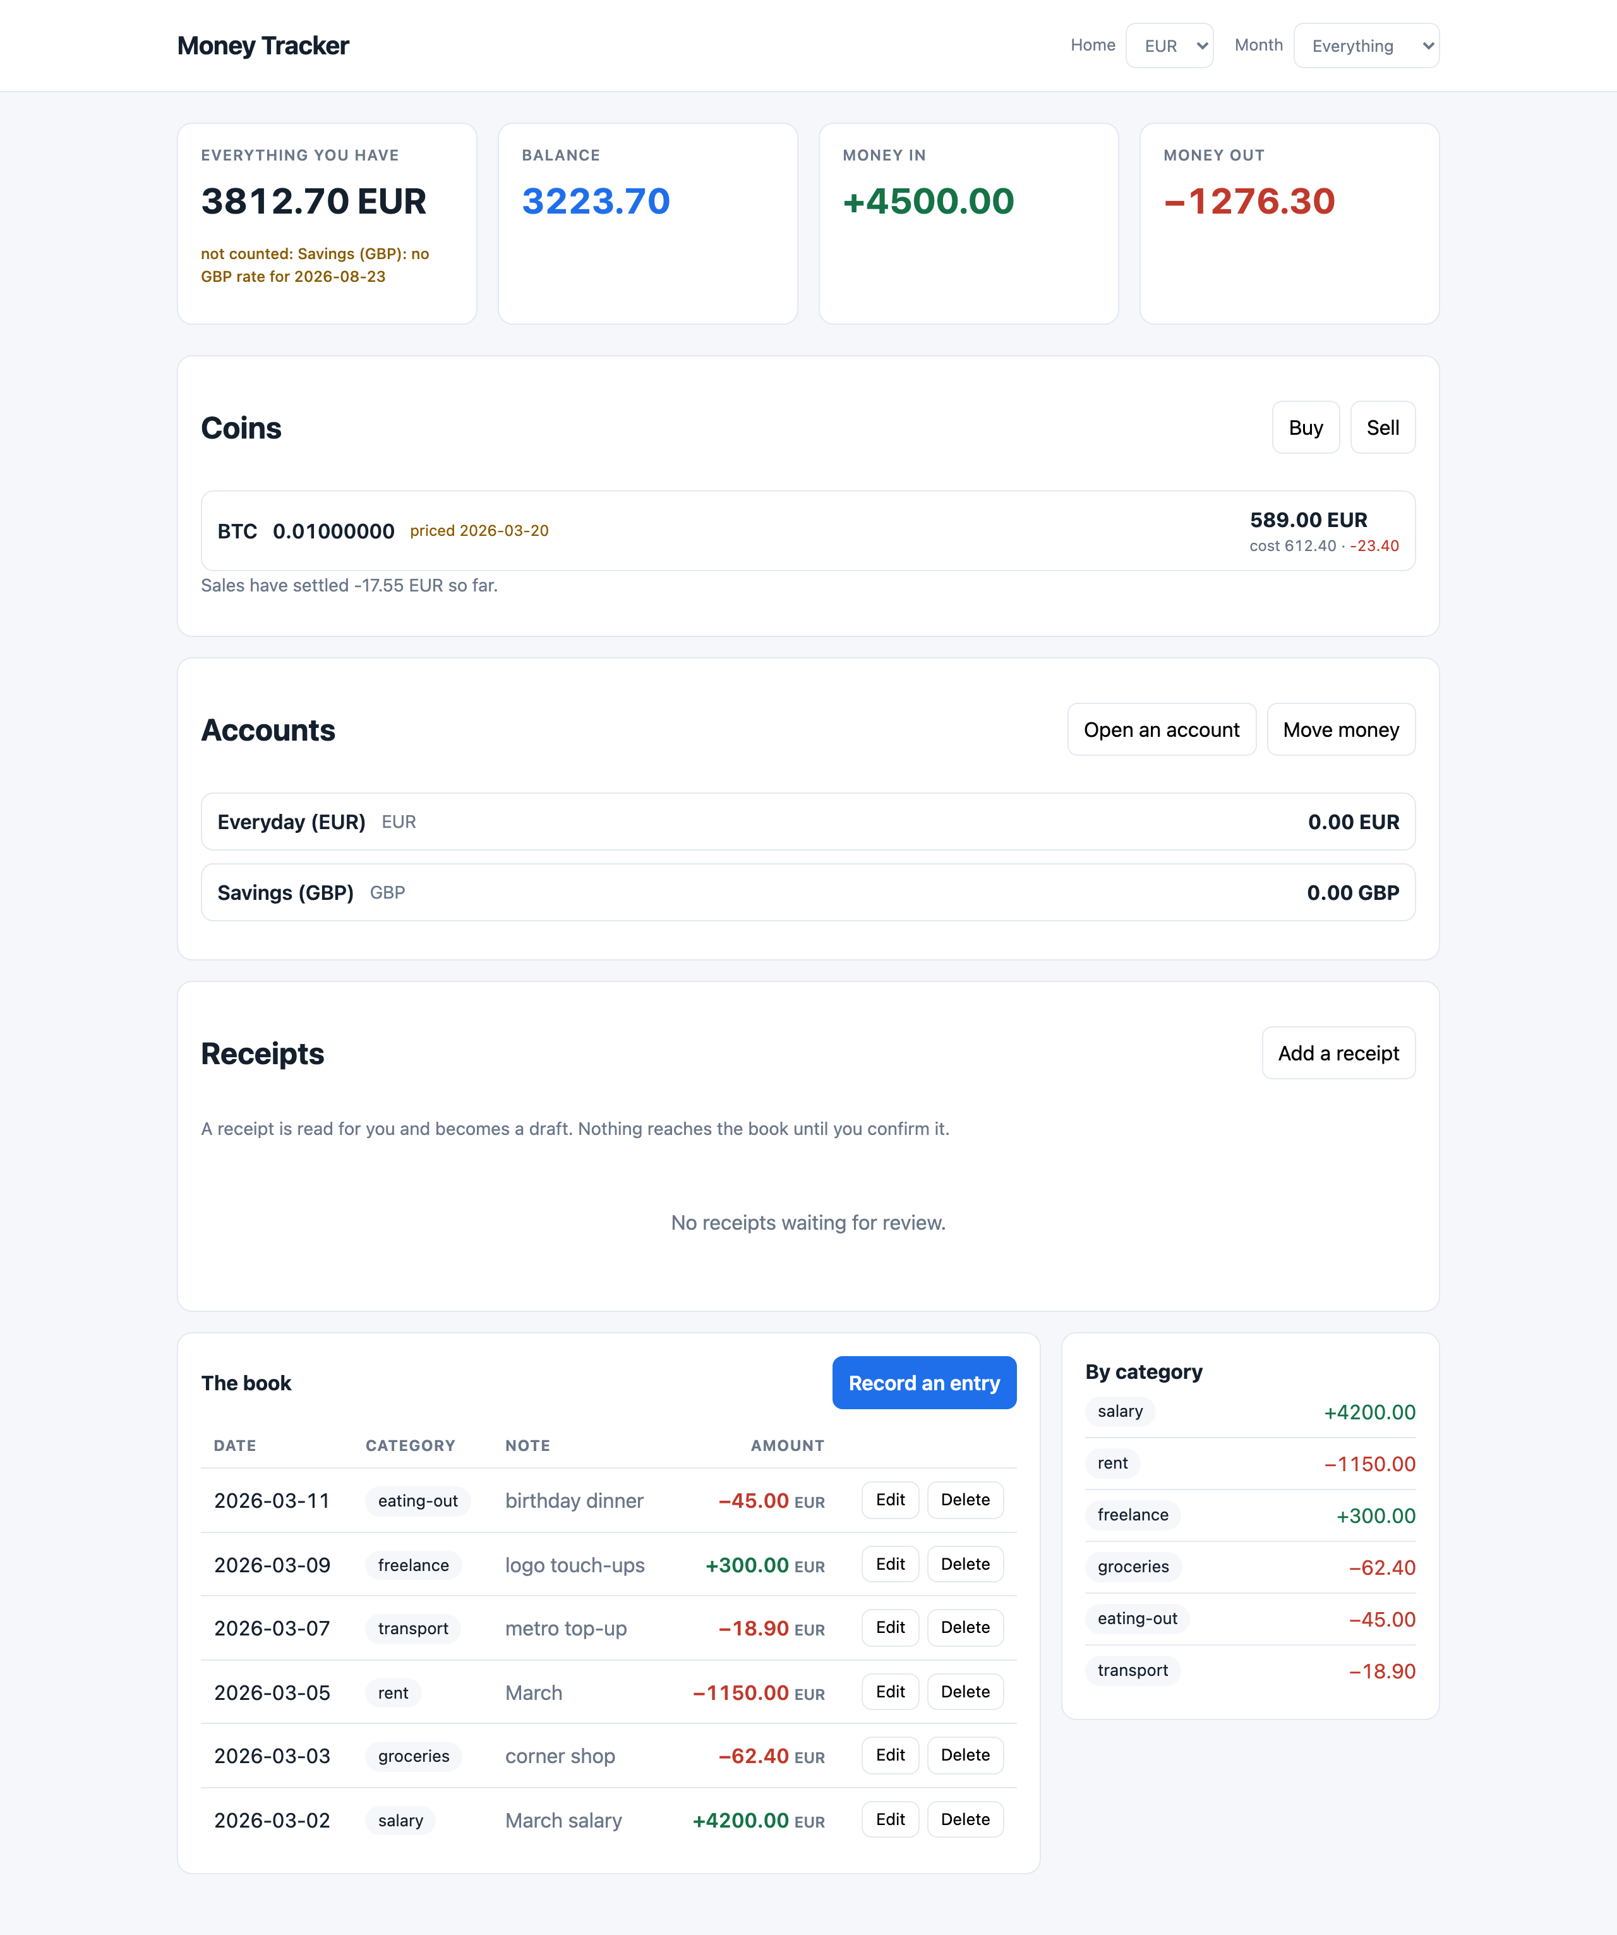The width and height of the screenshot is (1617, 1935).
Task: Click the rent tag in By category
Action: [x=1112, y=1463]
